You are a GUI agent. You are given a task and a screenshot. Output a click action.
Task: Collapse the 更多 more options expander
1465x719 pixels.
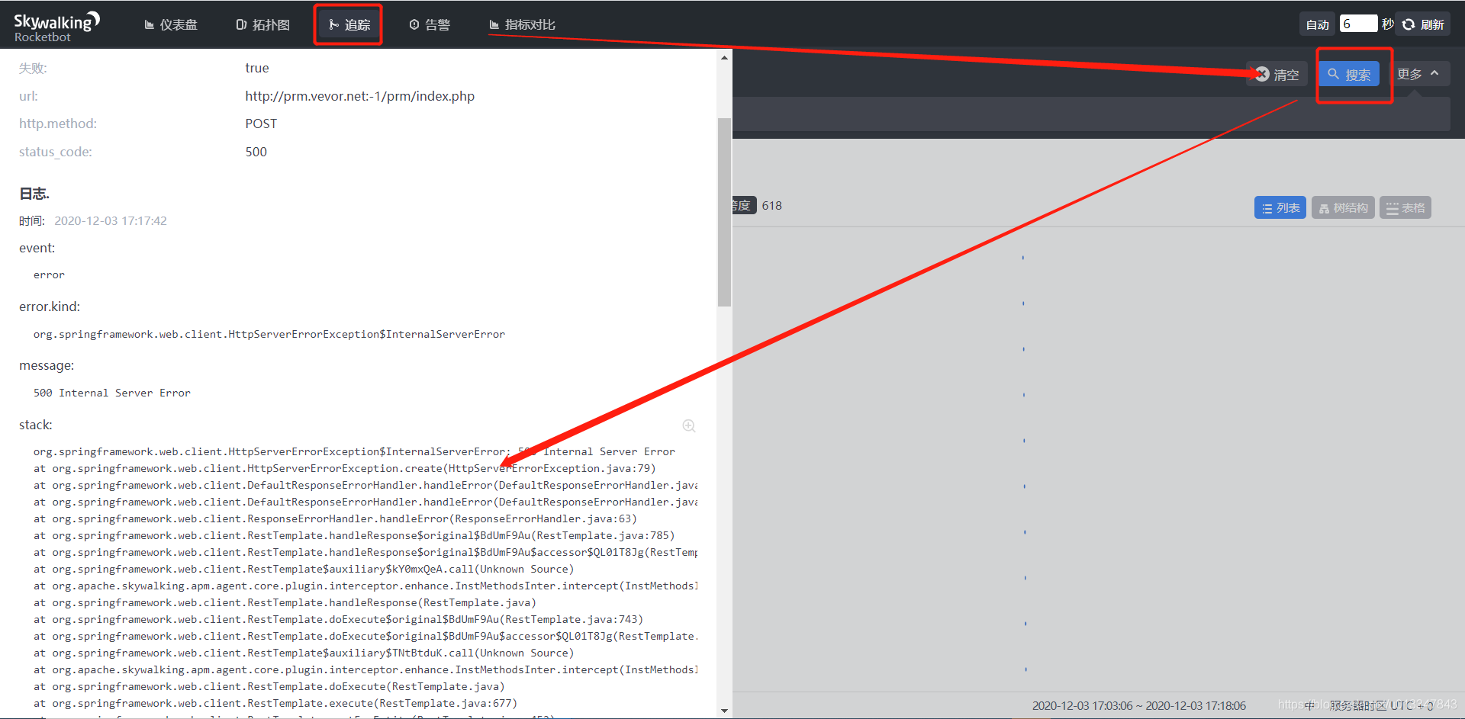pyautogui.click(x=1418, y=74)
